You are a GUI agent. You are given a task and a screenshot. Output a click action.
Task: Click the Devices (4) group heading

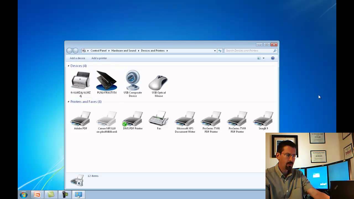coord(79,66)
